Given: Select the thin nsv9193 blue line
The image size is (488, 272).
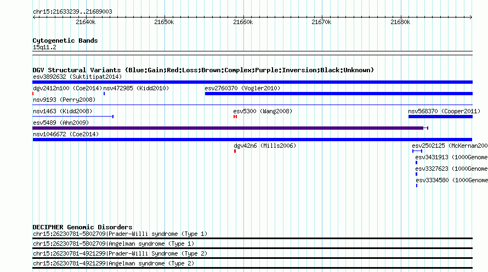Looking at the screenshot, I should 252,105.
